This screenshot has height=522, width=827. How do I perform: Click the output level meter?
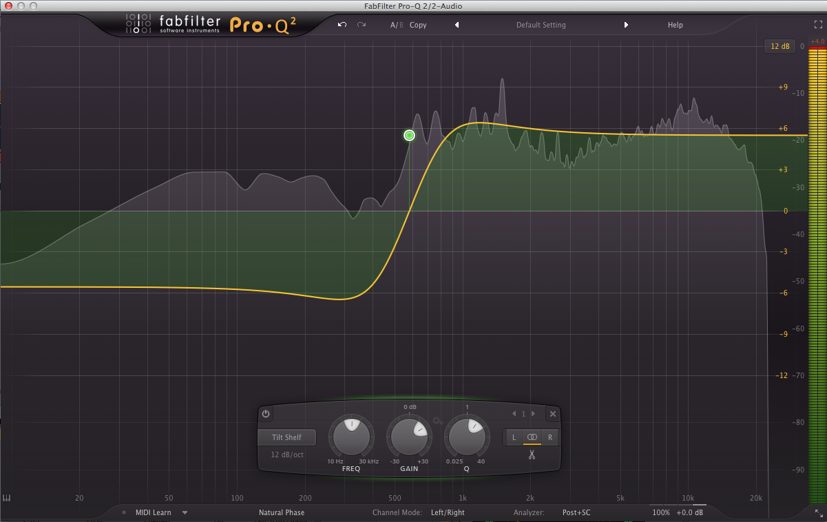(x=817, y=277)
